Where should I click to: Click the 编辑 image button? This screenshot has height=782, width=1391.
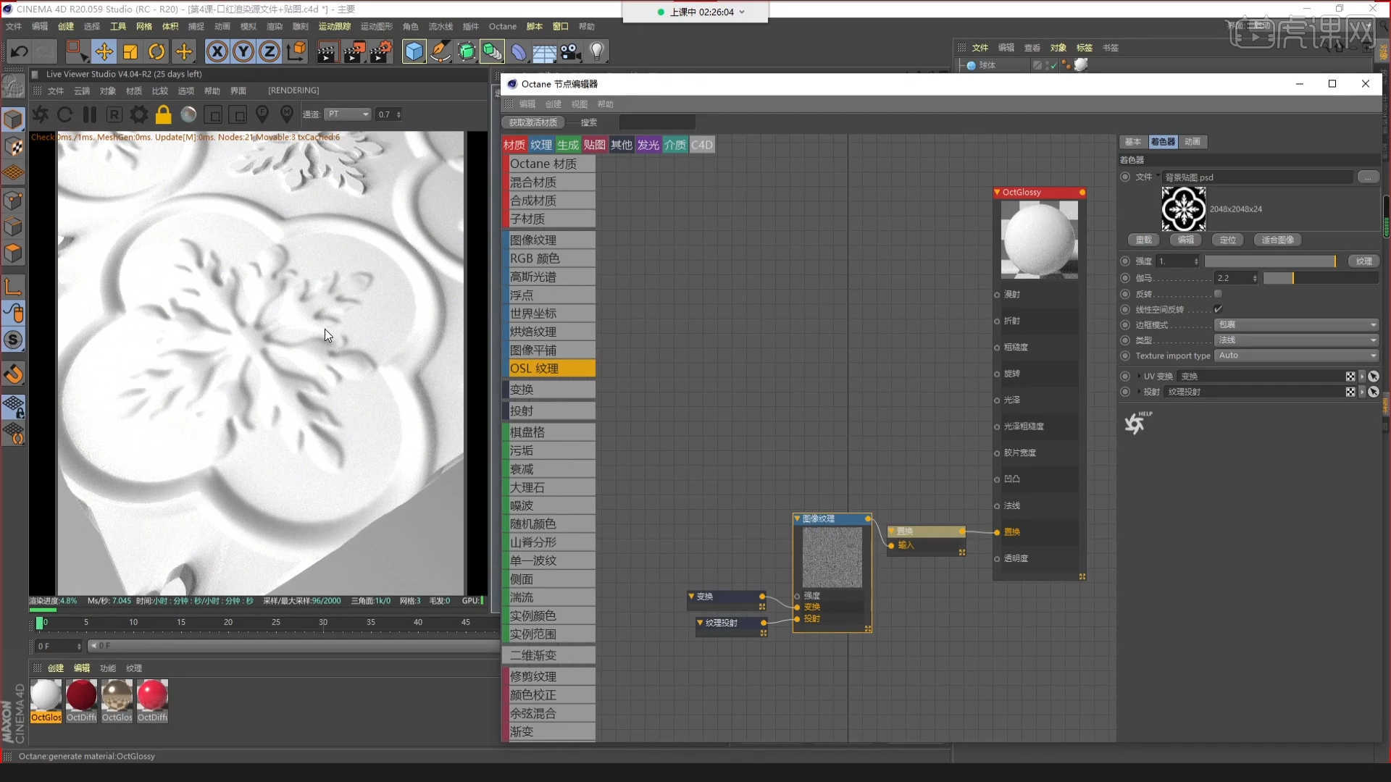click(1186, 240)
